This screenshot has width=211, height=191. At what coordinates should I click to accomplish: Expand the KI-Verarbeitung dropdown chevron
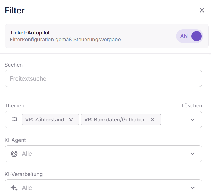point(193,188)
